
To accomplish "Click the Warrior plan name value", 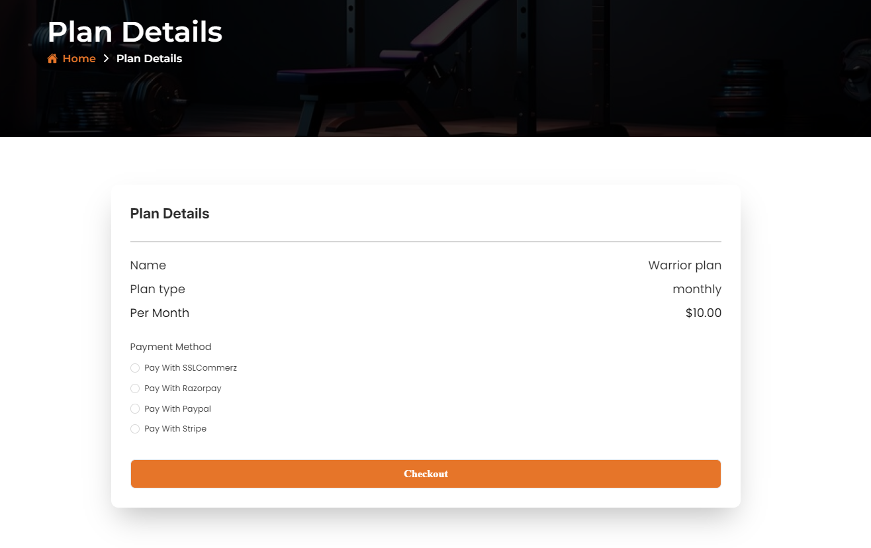I will pyautogui.click(x=685, y=265).
